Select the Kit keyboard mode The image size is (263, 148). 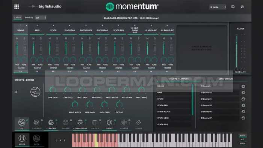pyautogui.click(x=243, y=139)
